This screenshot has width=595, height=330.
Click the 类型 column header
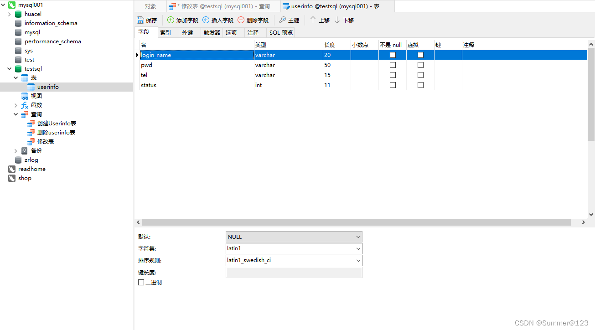coord(289,45)
